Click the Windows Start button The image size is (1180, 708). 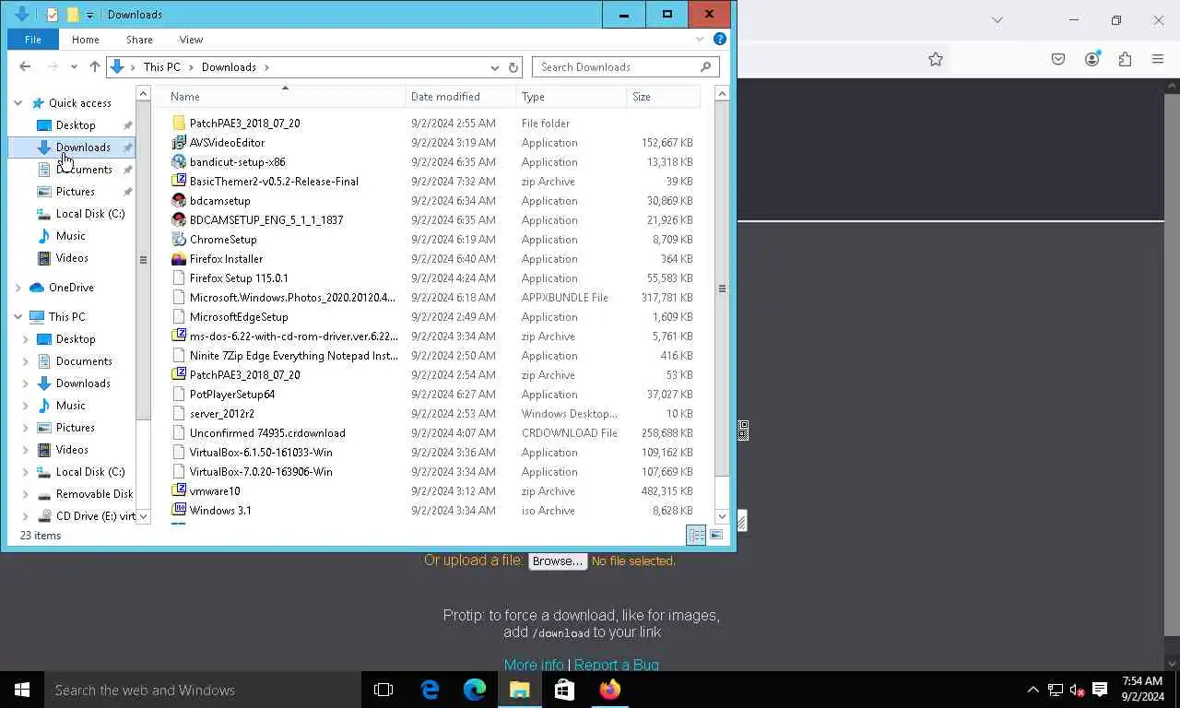pyautogui.click(x=22, y=690)
